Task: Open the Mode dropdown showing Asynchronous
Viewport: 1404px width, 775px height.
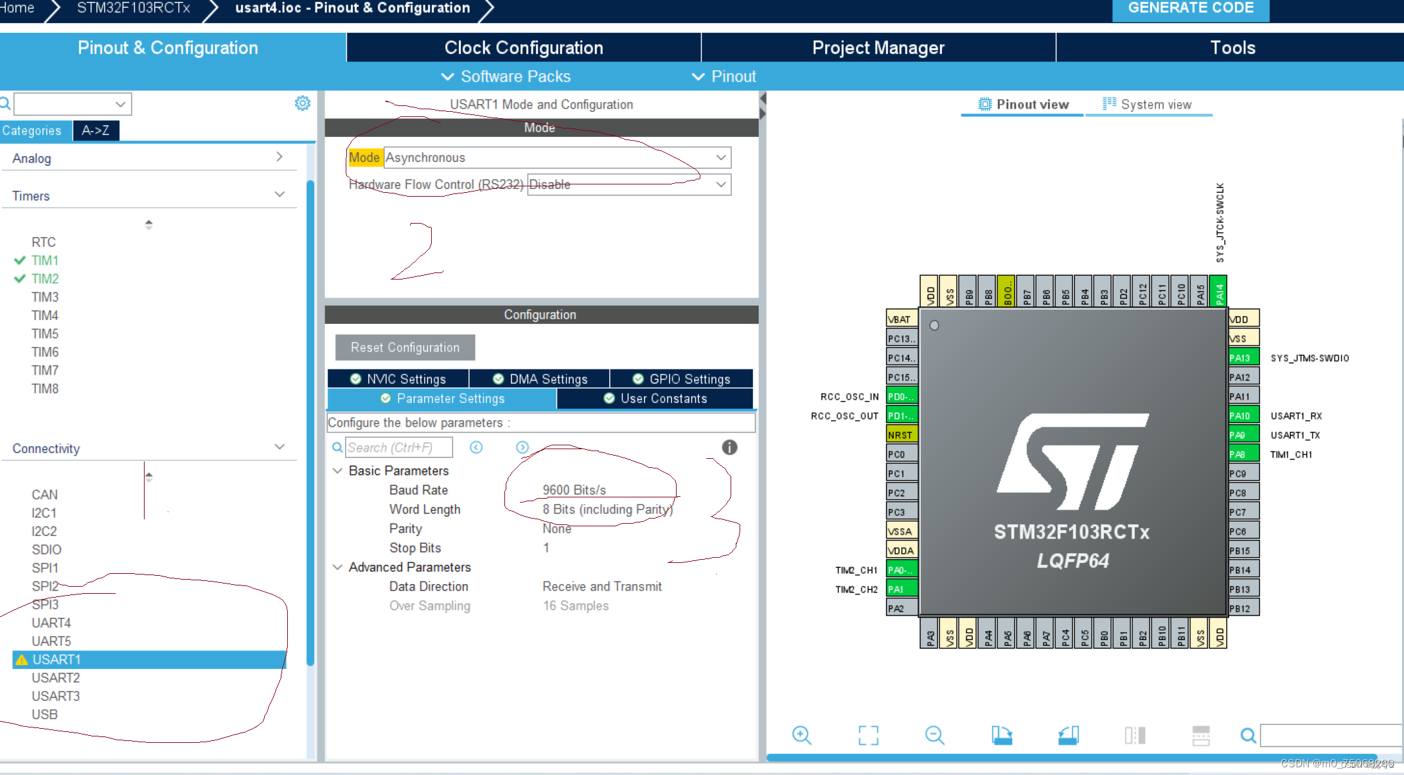Action: (721, 157)
